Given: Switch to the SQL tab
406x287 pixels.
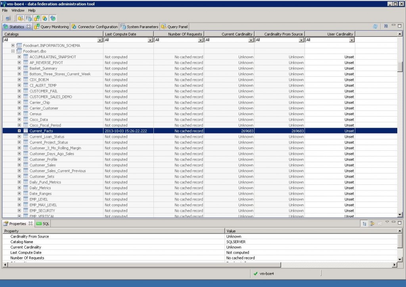Looking at the screenshot, I should [43, 224].
